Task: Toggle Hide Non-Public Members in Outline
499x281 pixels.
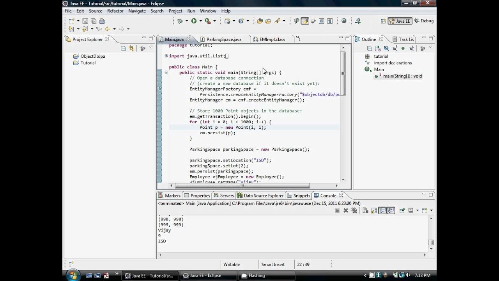Action: point(403,48)
